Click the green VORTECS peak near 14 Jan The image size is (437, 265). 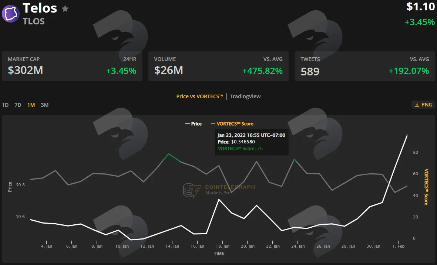pos(169,154)
